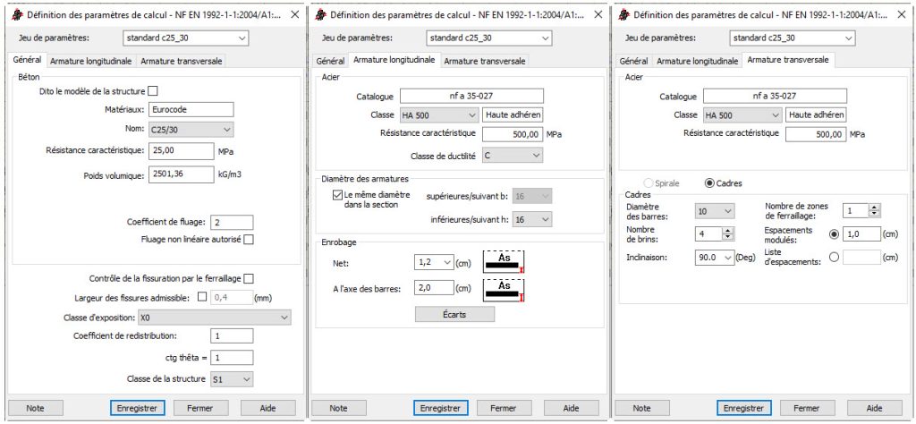Click Enregistrer in the right dialog
The image size is (916, 424).
click(x=744, y=408)
